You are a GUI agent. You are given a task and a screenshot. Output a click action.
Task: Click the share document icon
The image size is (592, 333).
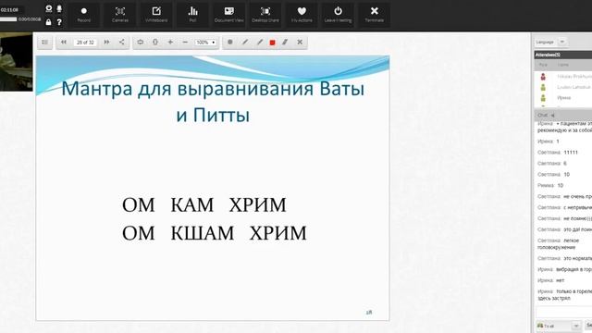click(121, 43)
